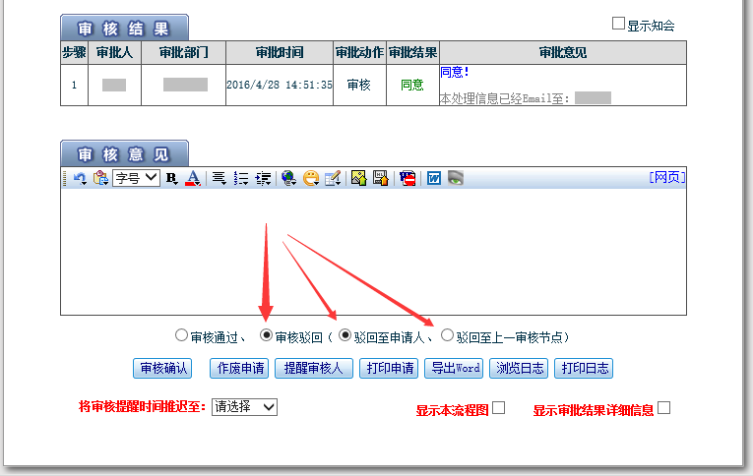Insert a picture using the image icon
Image resolution: width=753 pixels, height=476 pixels.
point(358,178)
